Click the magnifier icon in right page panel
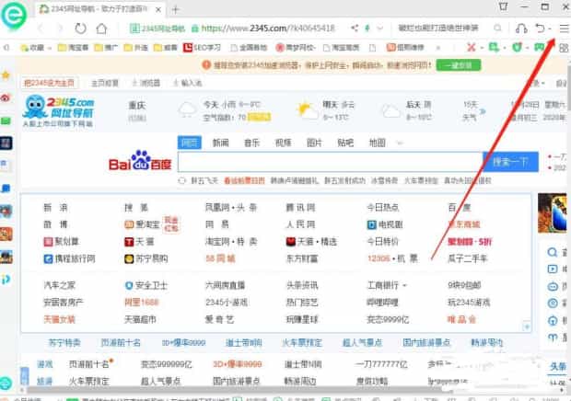The height and width of the screenshot is (401, 571). coord(553,252)
